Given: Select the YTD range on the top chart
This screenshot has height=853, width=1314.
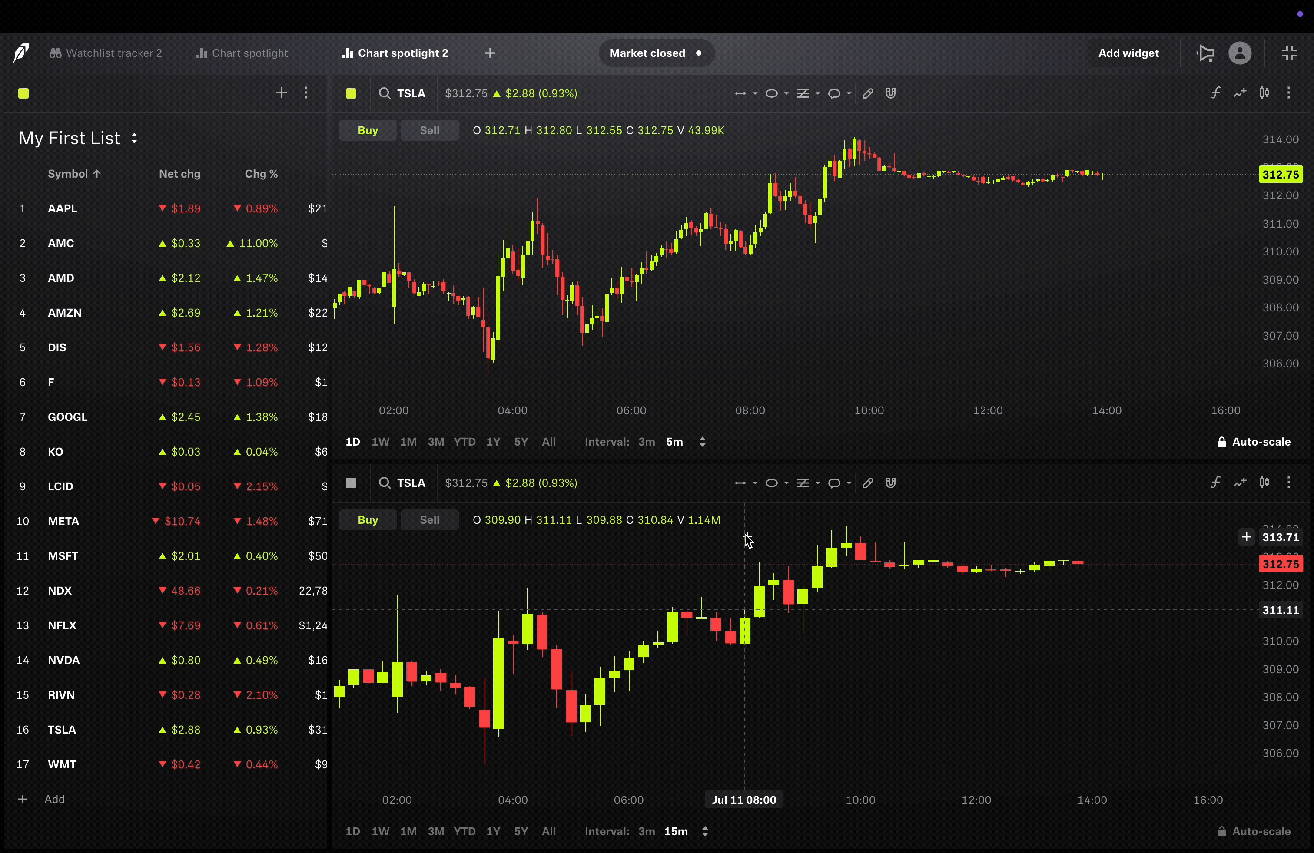Looking at the screenshot, I should 465,442.
